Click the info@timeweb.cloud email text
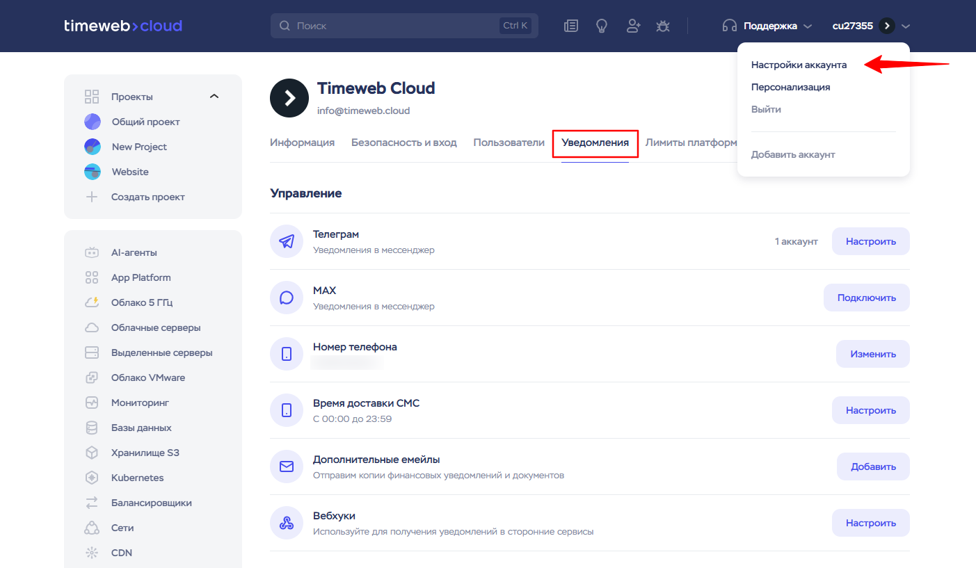Image resolution: width=976 pixels, height=568 pixels. [x=364, y=111]
